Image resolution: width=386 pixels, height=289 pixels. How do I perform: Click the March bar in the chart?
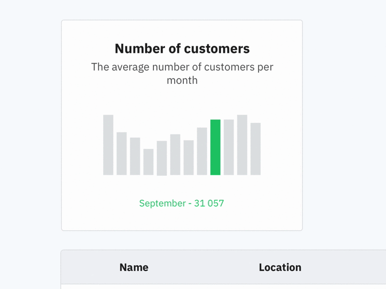pos(135,157)
